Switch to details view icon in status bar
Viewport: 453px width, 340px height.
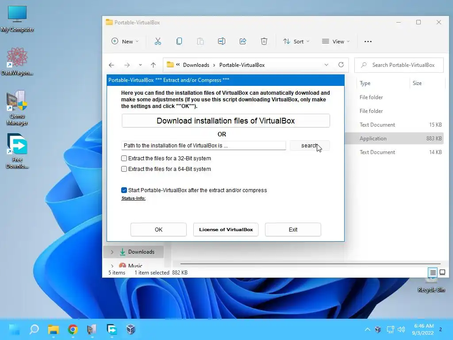pos(433,272)
